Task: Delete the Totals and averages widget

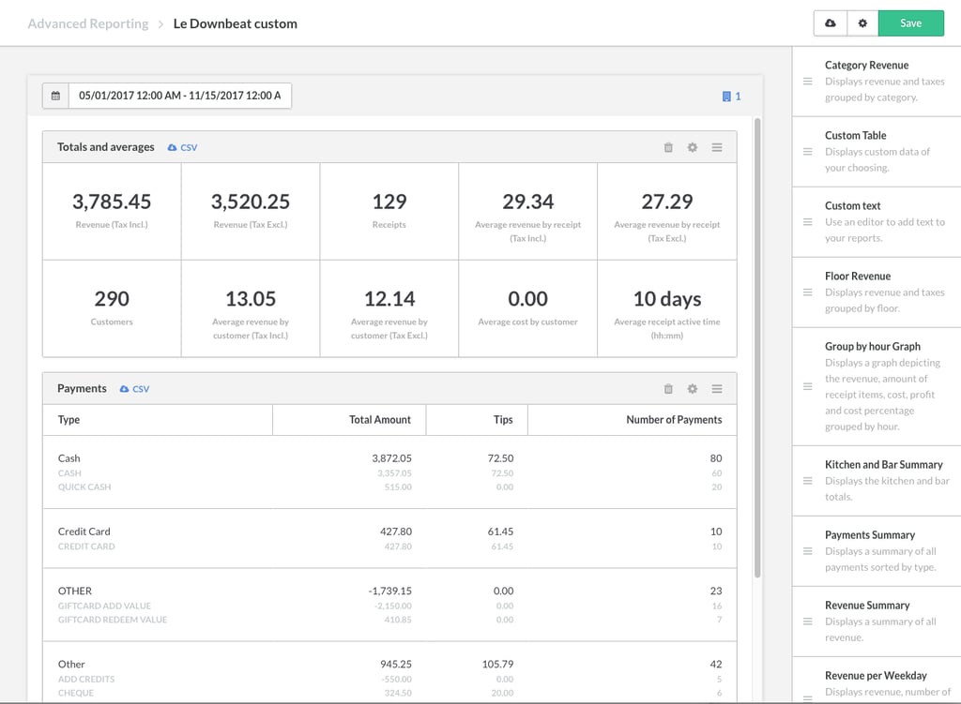Action: pos(668,147)
